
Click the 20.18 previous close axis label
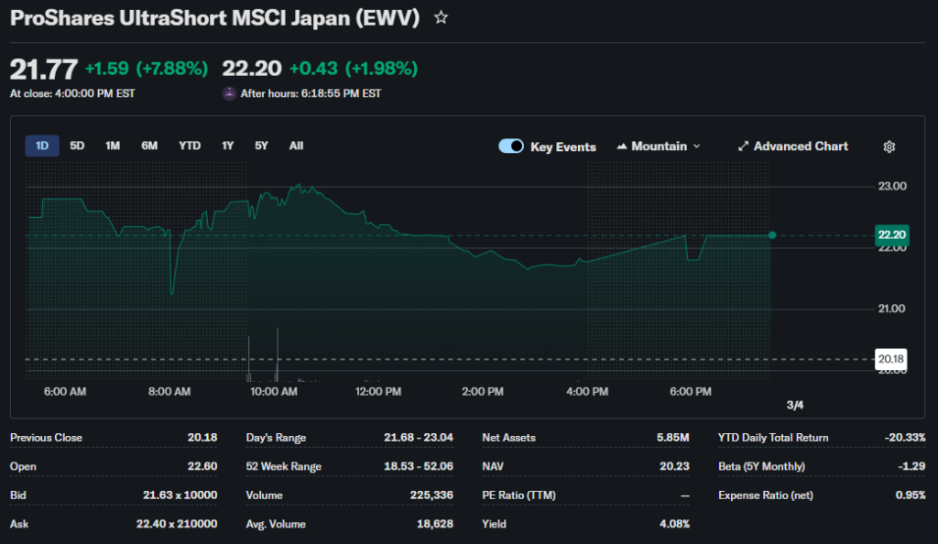pyautogui.click(x=890, y=359)
